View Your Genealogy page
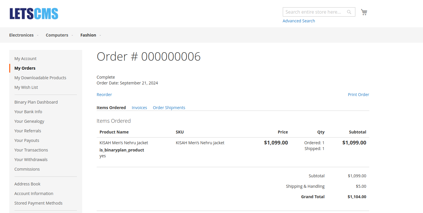 [29, 121]
